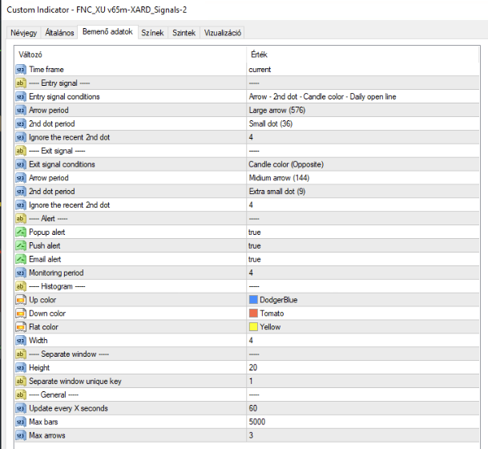Viewport: 488px width, 449px height.
Task: Click the Entry signal separator icon
Action: click(21, 83)
